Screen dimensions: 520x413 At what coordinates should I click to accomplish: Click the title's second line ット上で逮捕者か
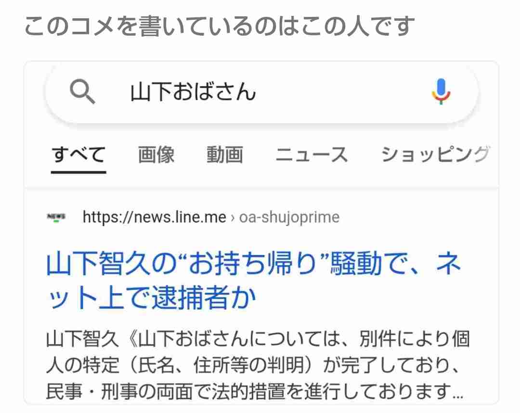151,297
